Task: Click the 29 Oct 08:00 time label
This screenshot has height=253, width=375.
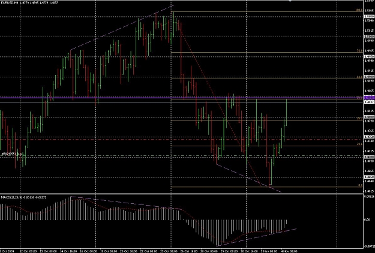Action: click(230, 251)
